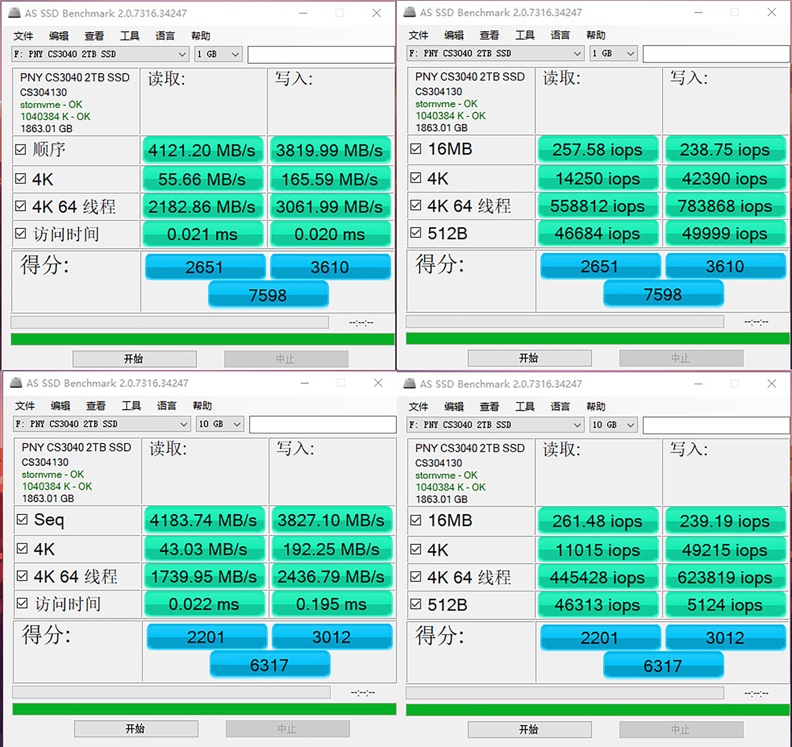Open the 查看 menu in the 1 GB MB/s window
The width and height of the screenshot is (792, 747).
[x=95, y=36]
